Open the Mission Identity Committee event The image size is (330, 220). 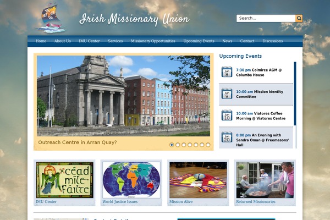tap(260, 94)
